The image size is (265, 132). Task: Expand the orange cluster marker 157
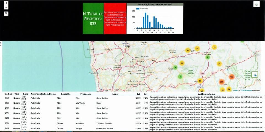(x=231, y=77)
